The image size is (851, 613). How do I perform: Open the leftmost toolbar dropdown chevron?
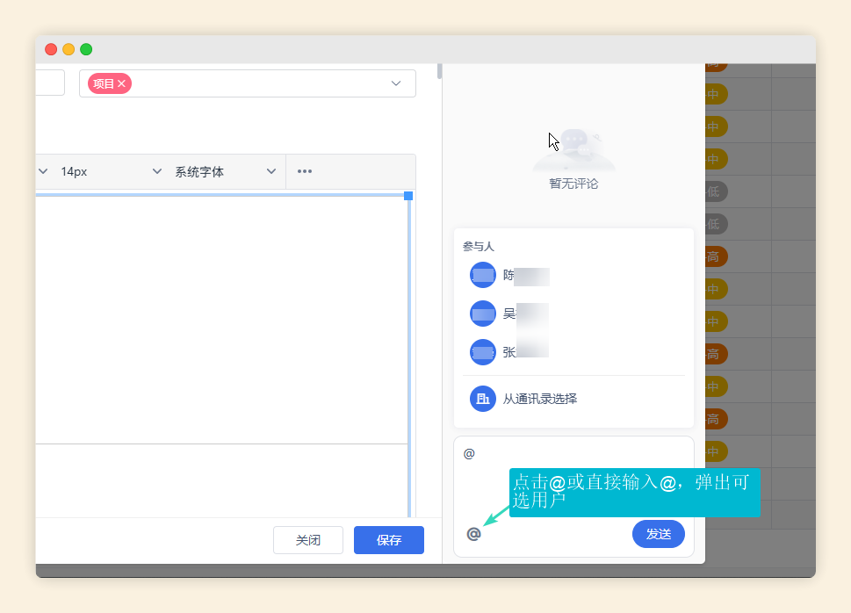(x=42, y=171)
